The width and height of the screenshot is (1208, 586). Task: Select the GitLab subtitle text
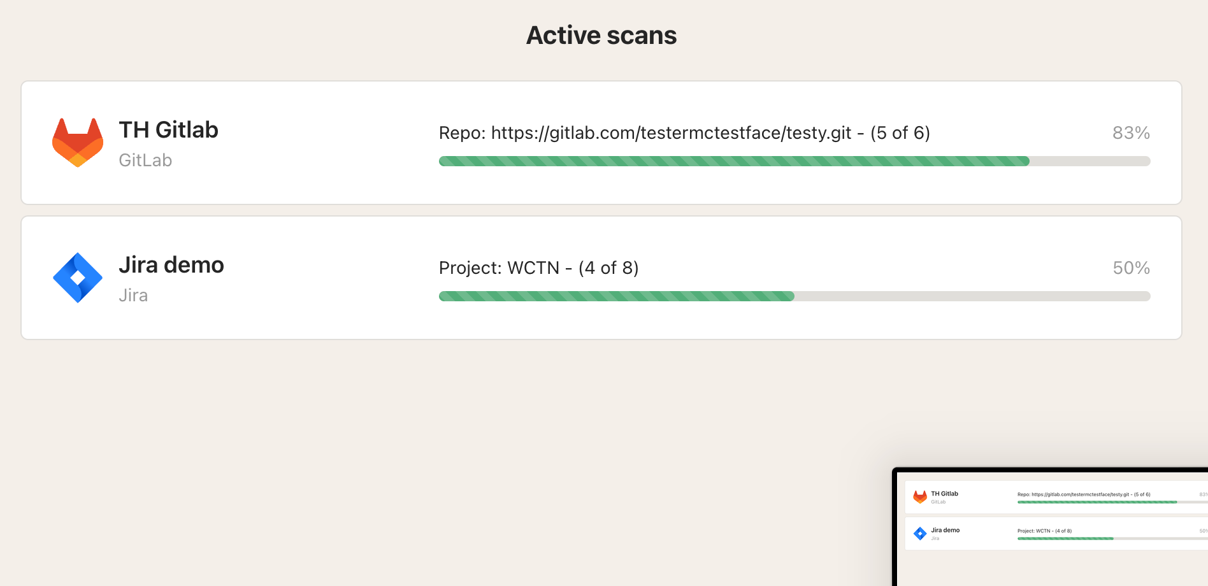(x=145, y=160)
